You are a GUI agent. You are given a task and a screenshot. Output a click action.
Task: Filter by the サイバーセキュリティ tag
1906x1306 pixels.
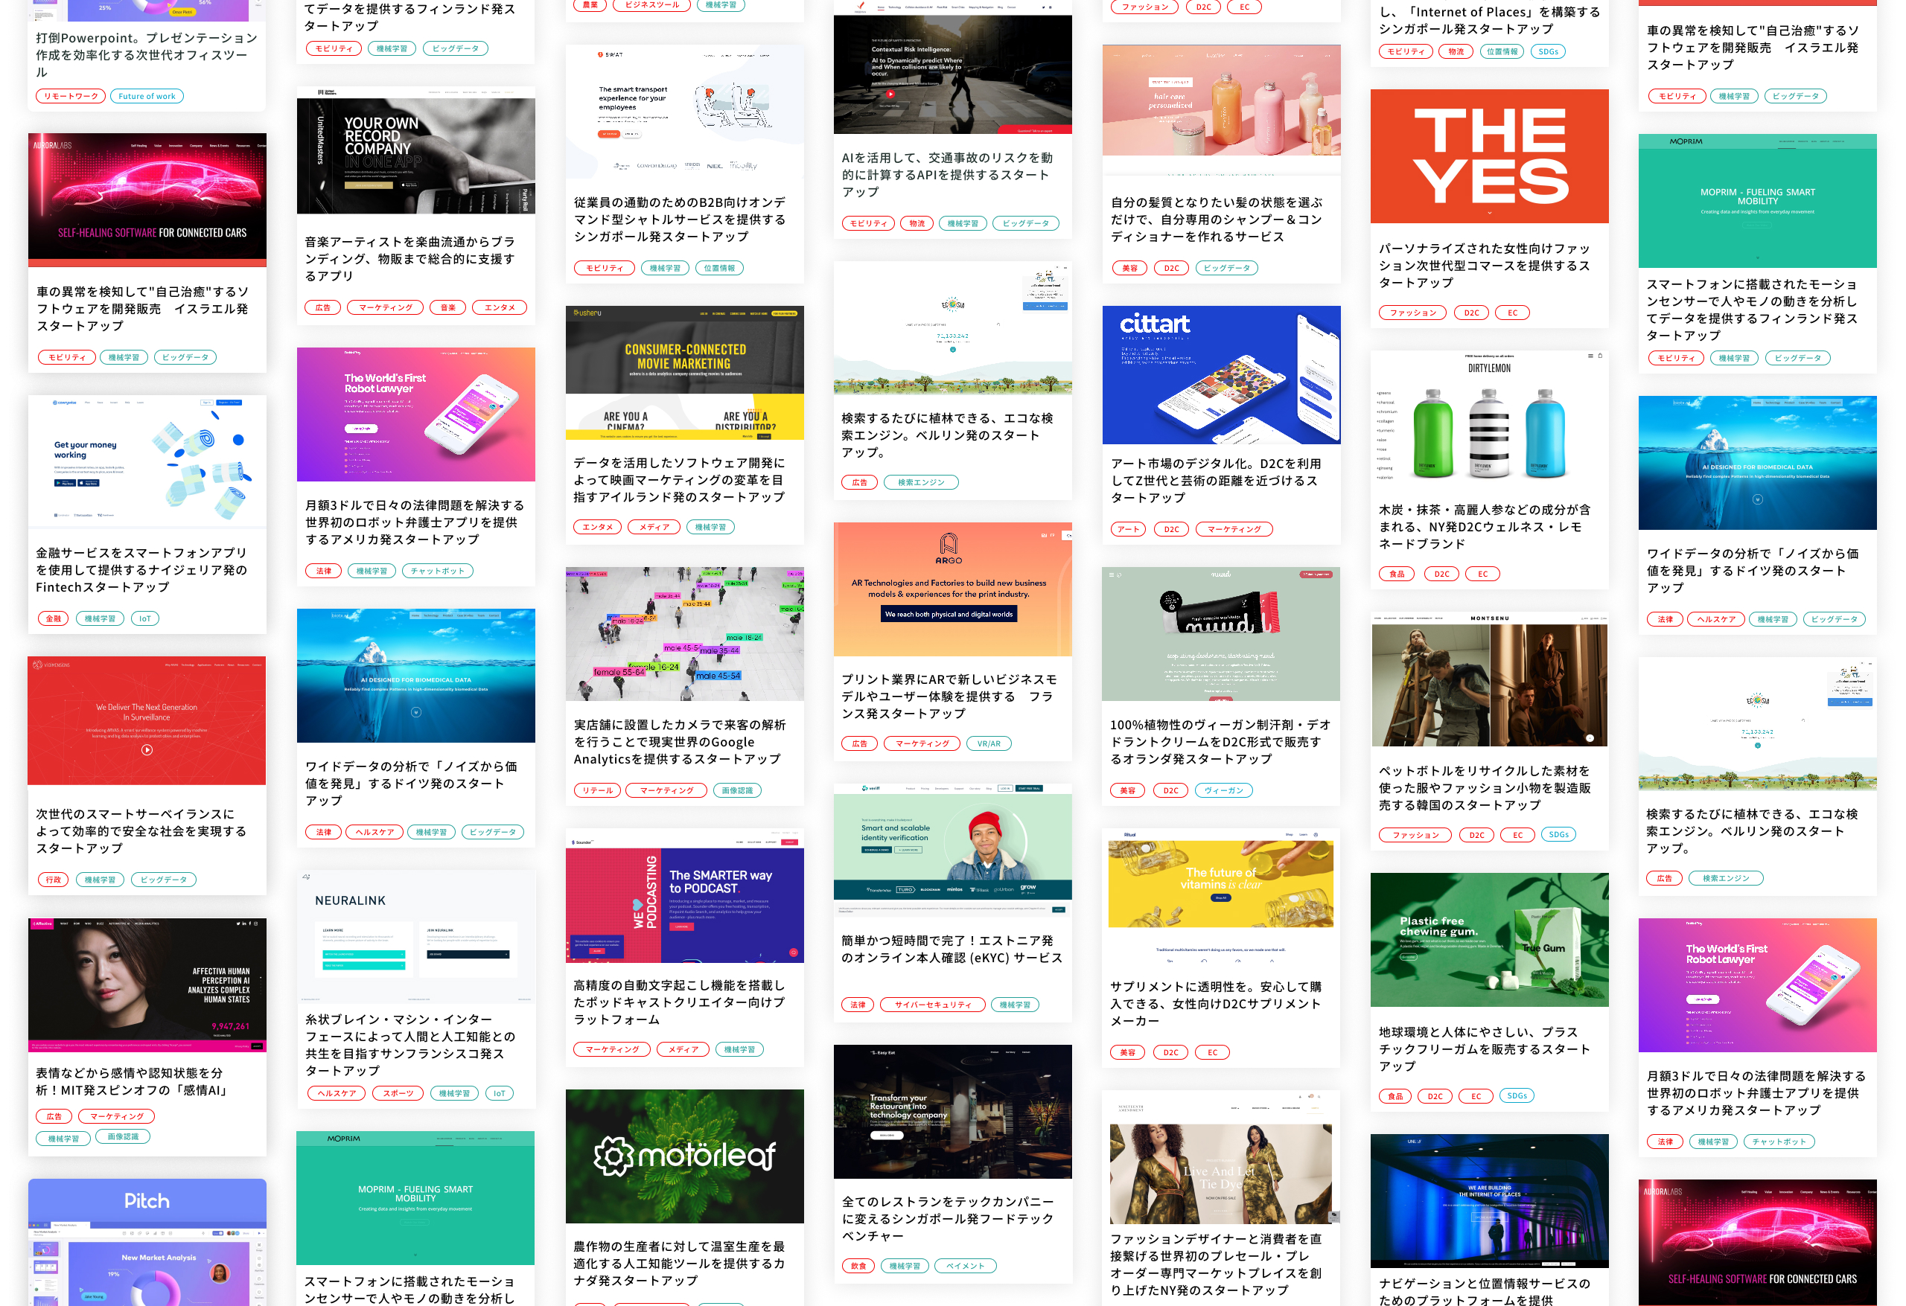[932, 1005]
